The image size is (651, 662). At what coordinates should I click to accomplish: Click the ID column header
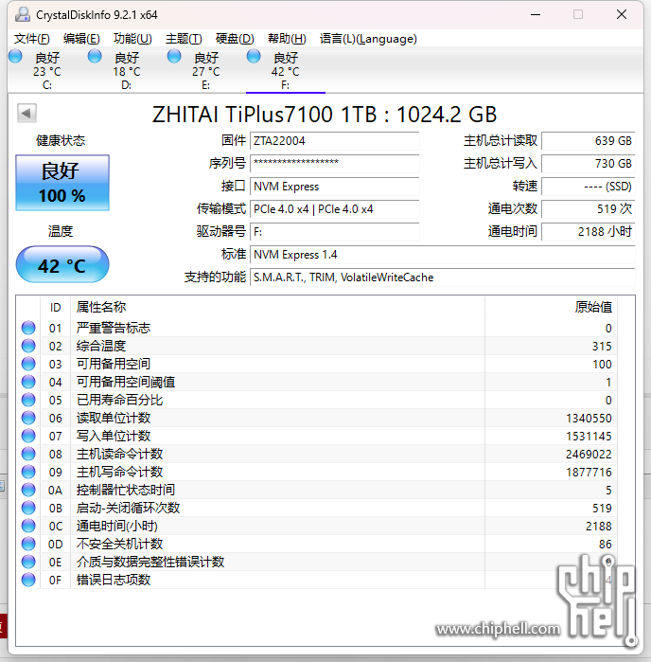click(x=55, y=308)
